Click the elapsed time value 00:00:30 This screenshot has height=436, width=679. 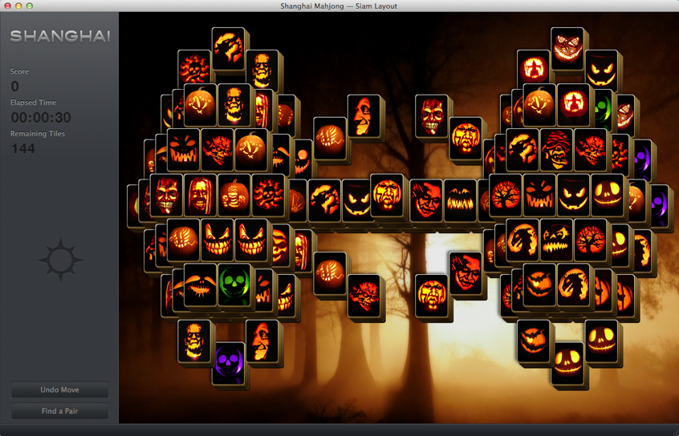click(x=41, y=117)
